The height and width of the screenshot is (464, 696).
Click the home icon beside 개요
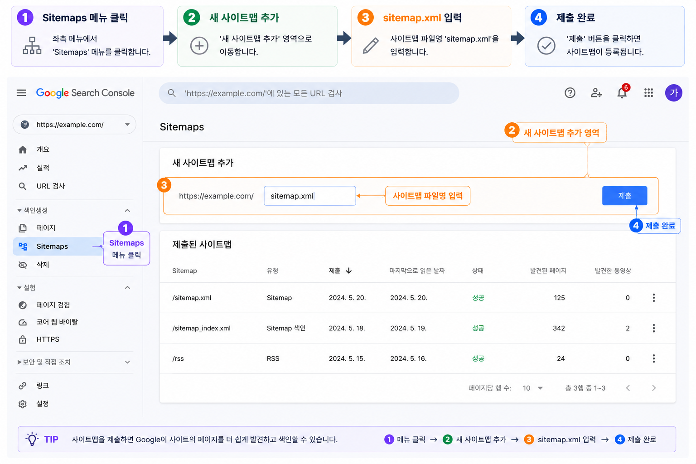coord(23,150)
